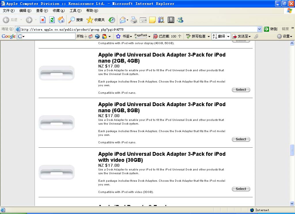Viewport: 295px width, 214px height.
Task: Click the blue globe icon in the Google toolbar
Action: point(97,36)
